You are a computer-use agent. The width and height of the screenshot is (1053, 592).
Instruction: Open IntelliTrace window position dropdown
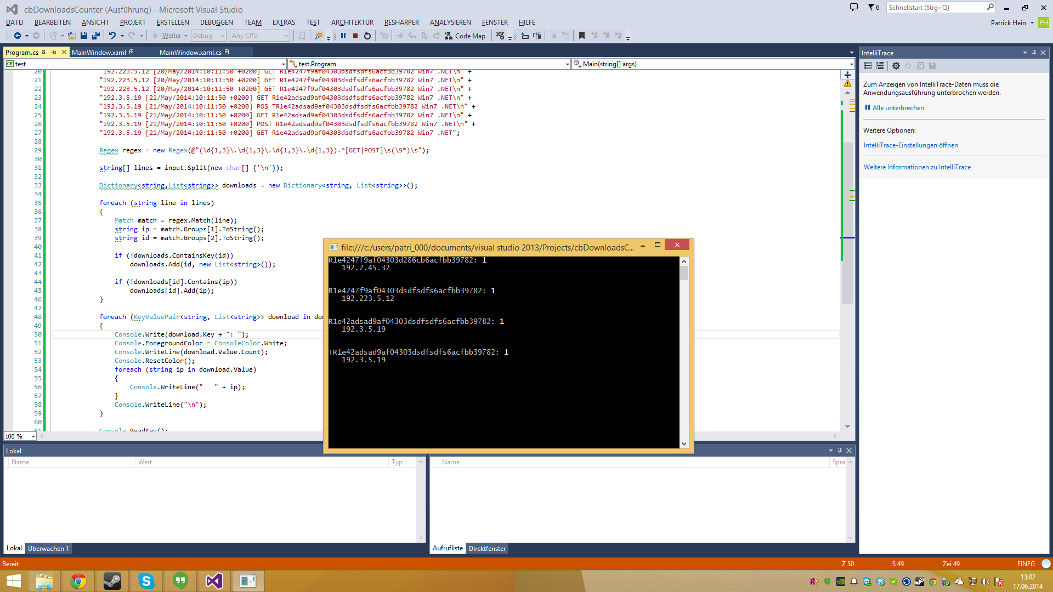[1024, 53]
